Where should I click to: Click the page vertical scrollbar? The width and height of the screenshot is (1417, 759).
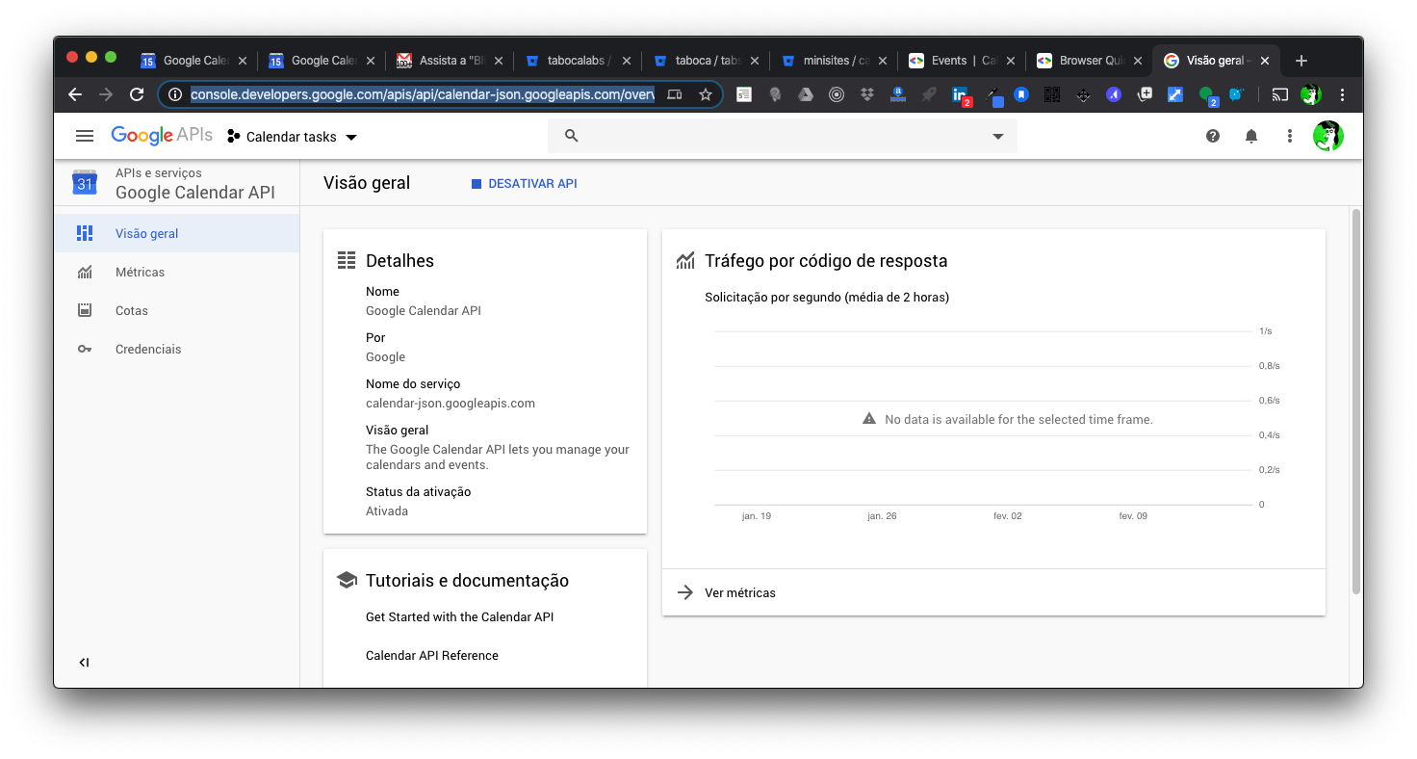coord(1356,400)
